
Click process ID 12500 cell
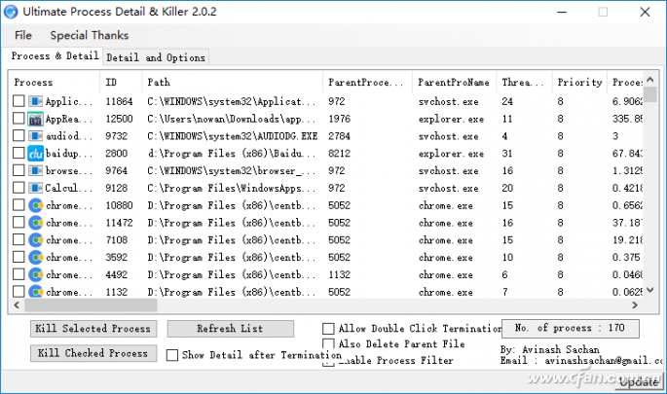(119, 119)
